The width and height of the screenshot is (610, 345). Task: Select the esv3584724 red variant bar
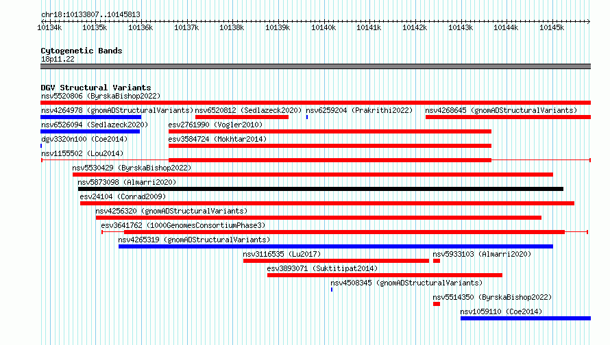click(x=330, y=146)
